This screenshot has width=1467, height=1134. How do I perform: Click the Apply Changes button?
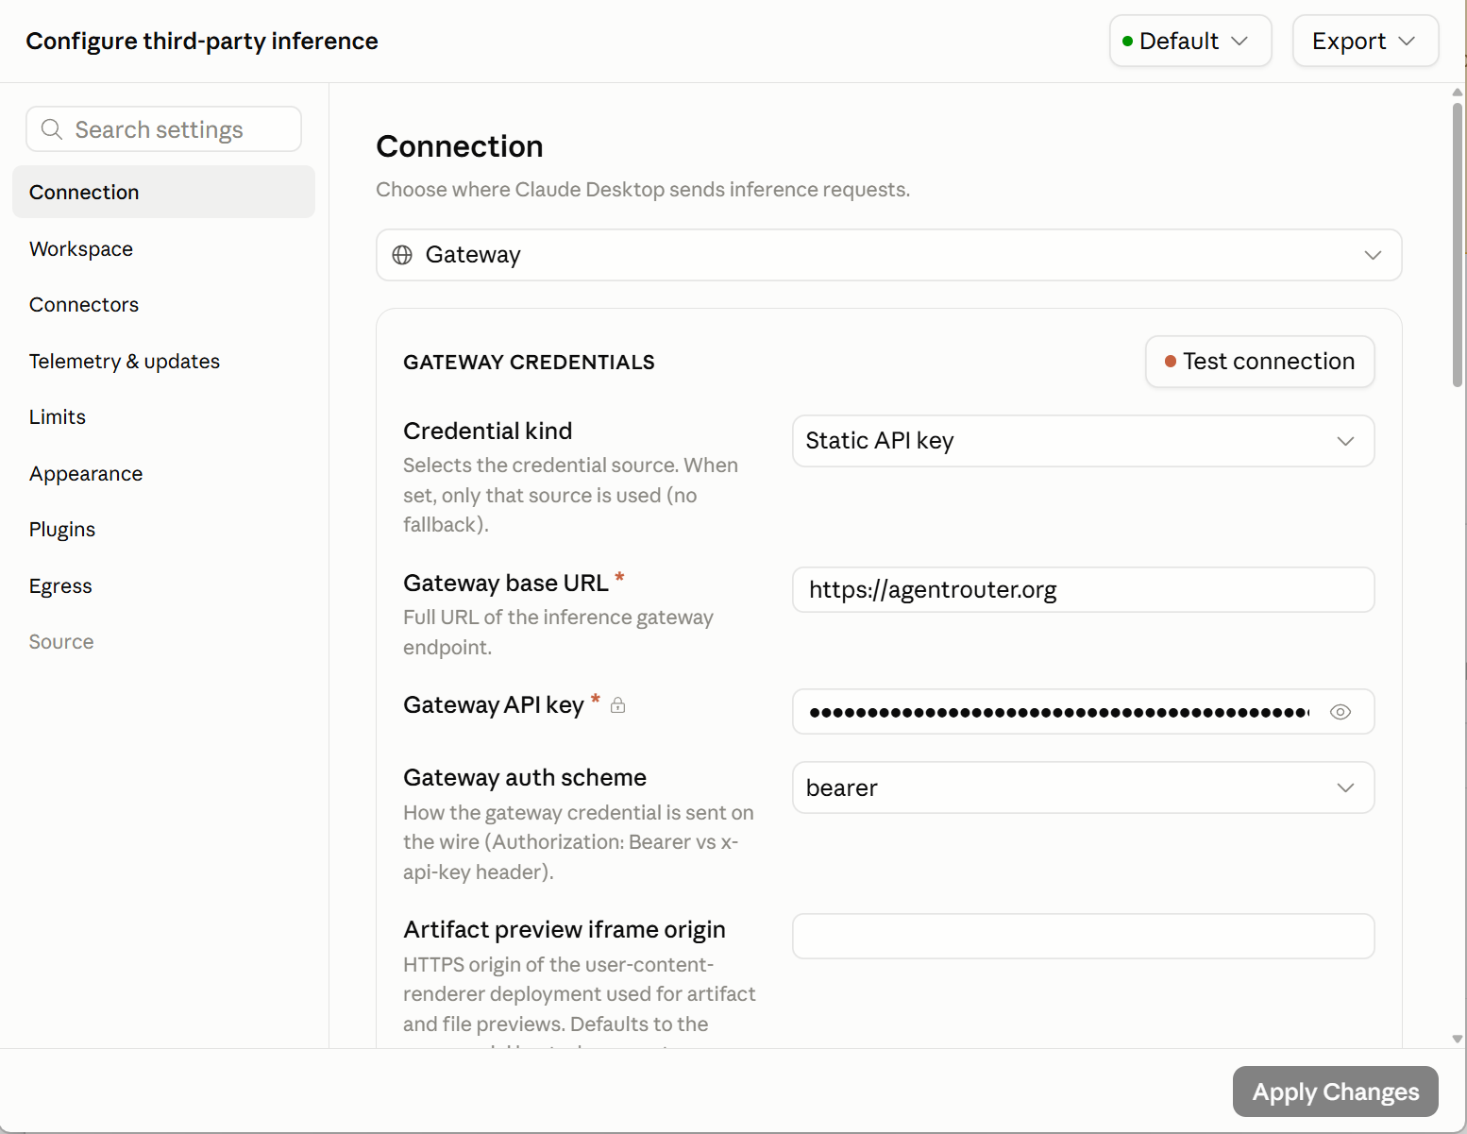pyautogui.click(x=1335, y=1092)
